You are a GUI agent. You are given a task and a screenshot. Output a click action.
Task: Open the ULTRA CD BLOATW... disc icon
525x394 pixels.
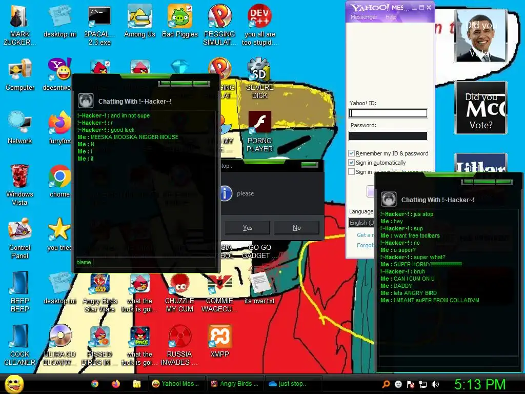(x=59, y=345)
